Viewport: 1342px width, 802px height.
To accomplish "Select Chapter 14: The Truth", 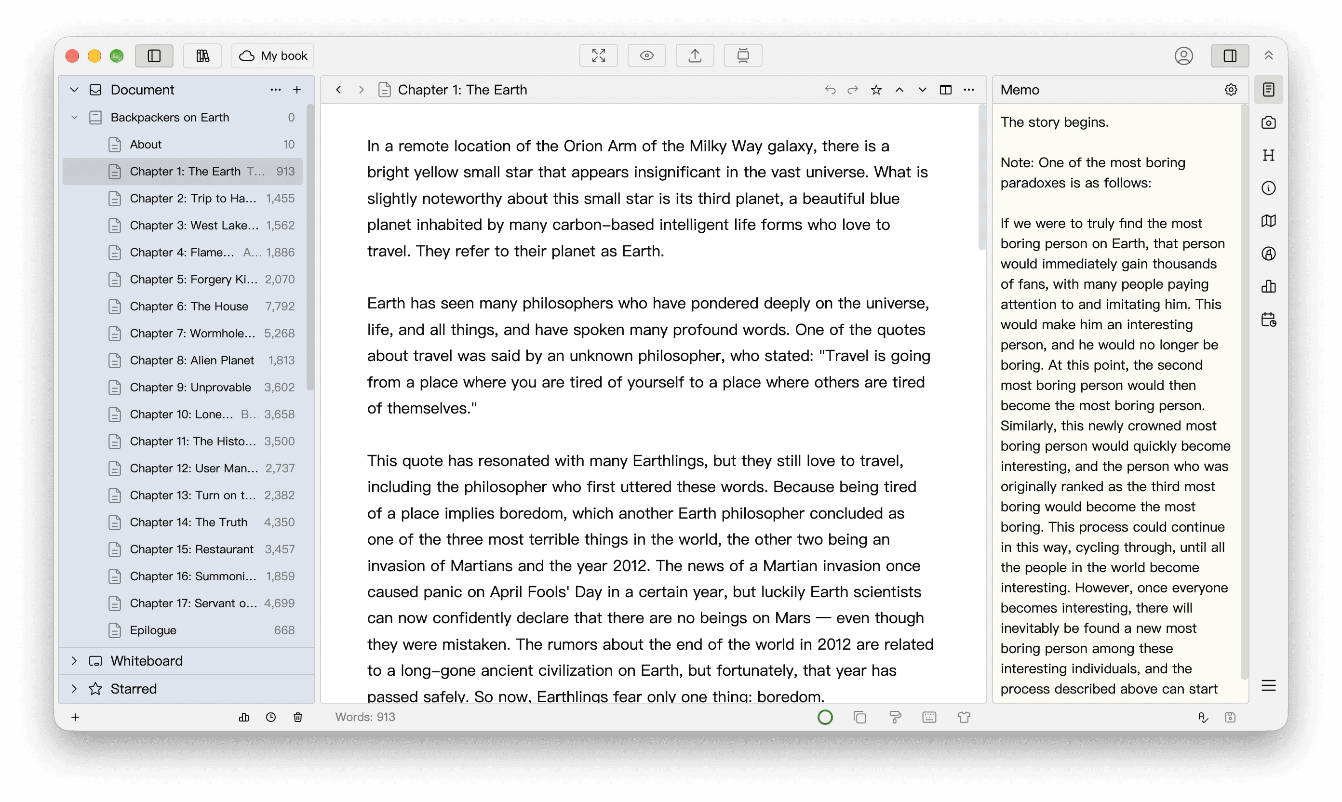I will tap(183, 522).
